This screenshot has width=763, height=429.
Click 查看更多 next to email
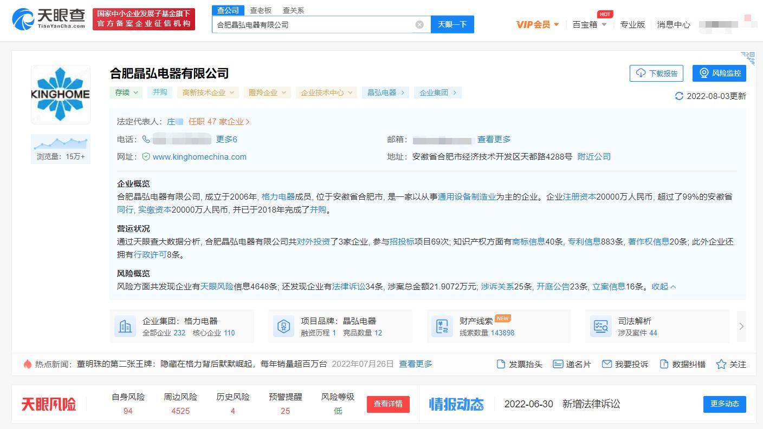(494, 139)
